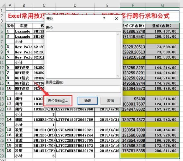The width and height of the screenshot is (183, 161).
Task: Click cell with value 157,772.00
Action: [x=162, y=109]
